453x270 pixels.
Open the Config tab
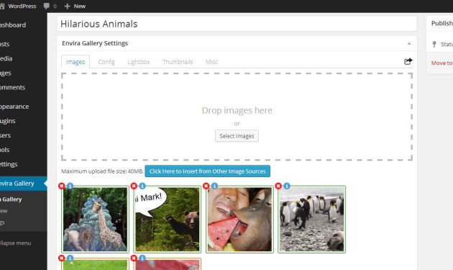click(x=106, y=62)
